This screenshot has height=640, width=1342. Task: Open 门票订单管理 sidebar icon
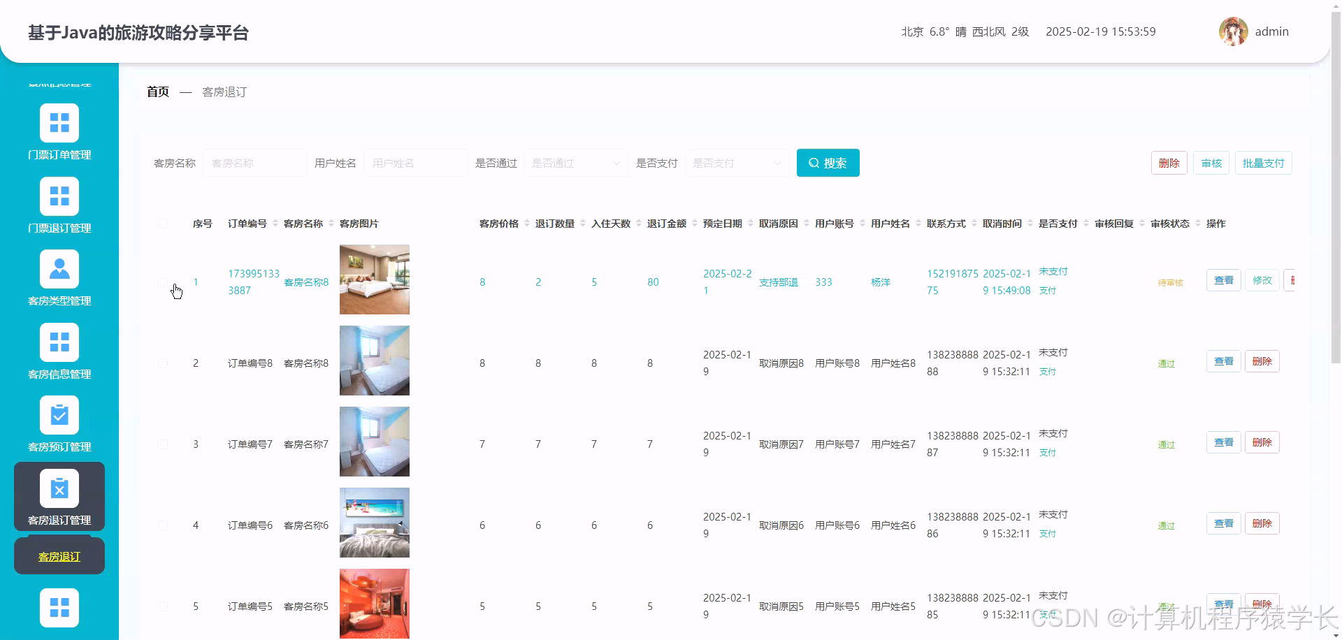[x=59, y=123]
